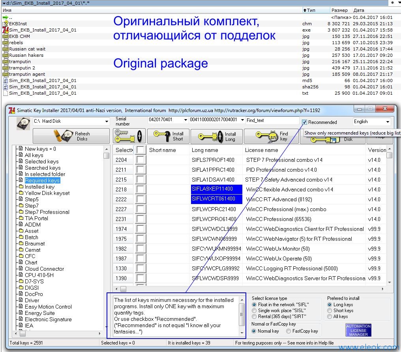Open the English language dropdown
The height and width of the screenshot is (352, 401).
[x=388, y=122]
